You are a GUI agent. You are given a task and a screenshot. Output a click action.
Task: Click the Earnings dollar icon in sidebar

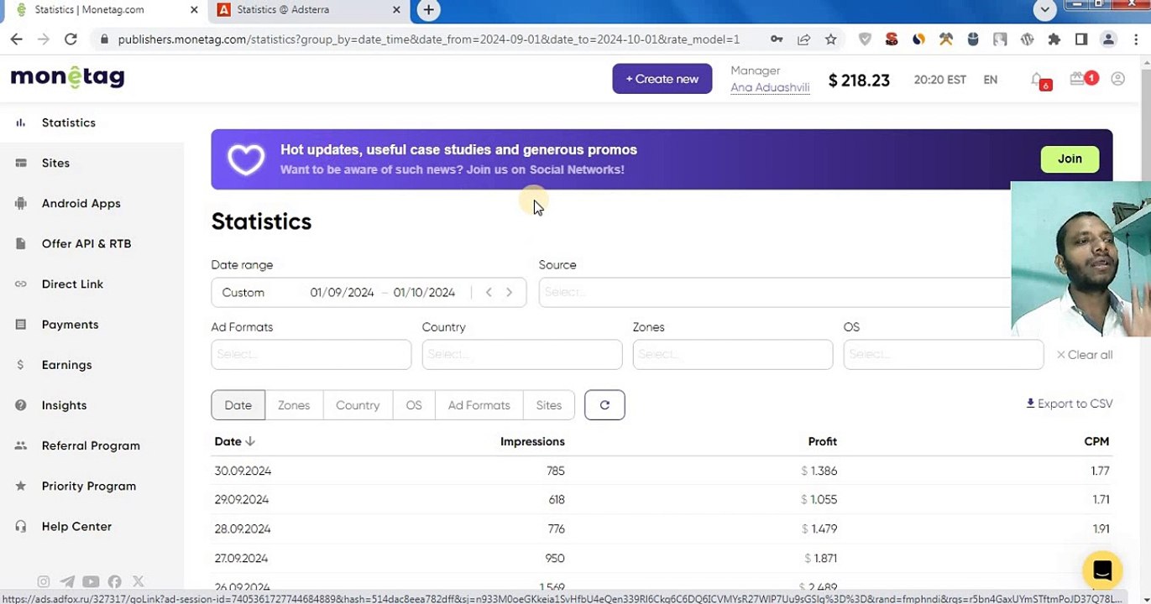(20, 365)
